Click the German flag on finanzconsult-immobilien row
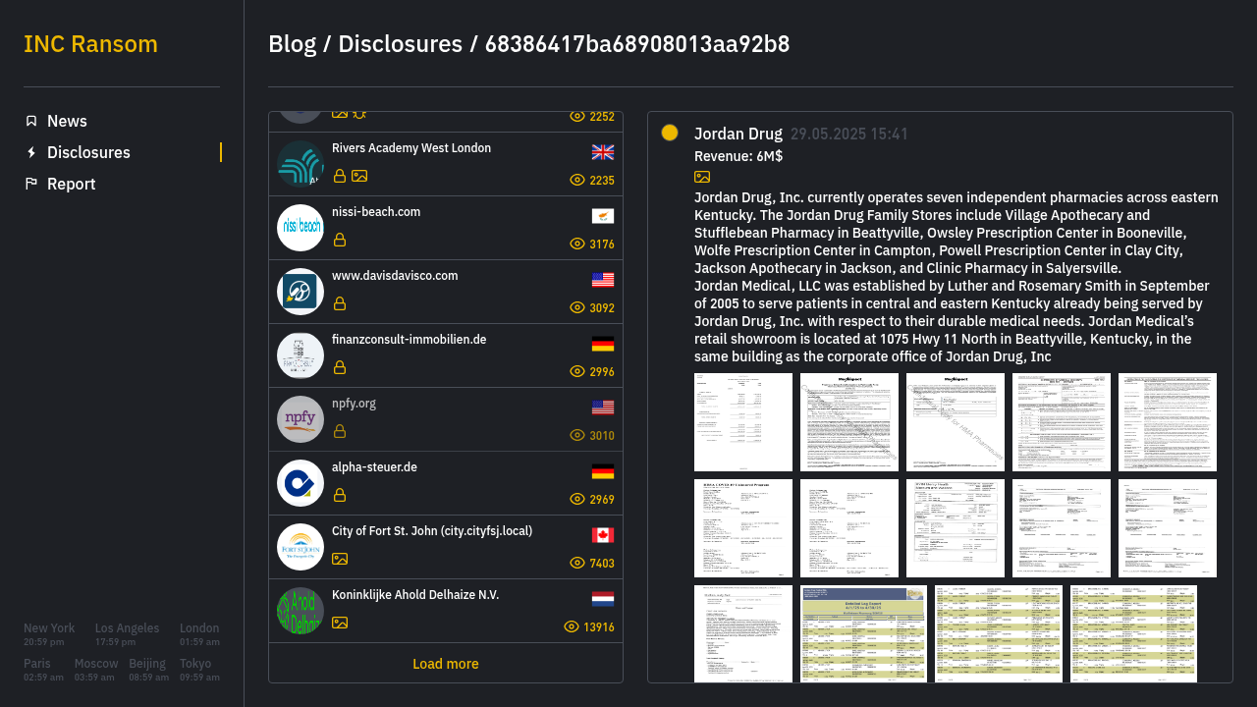1257x707 pixels. (x=603, y=344)
